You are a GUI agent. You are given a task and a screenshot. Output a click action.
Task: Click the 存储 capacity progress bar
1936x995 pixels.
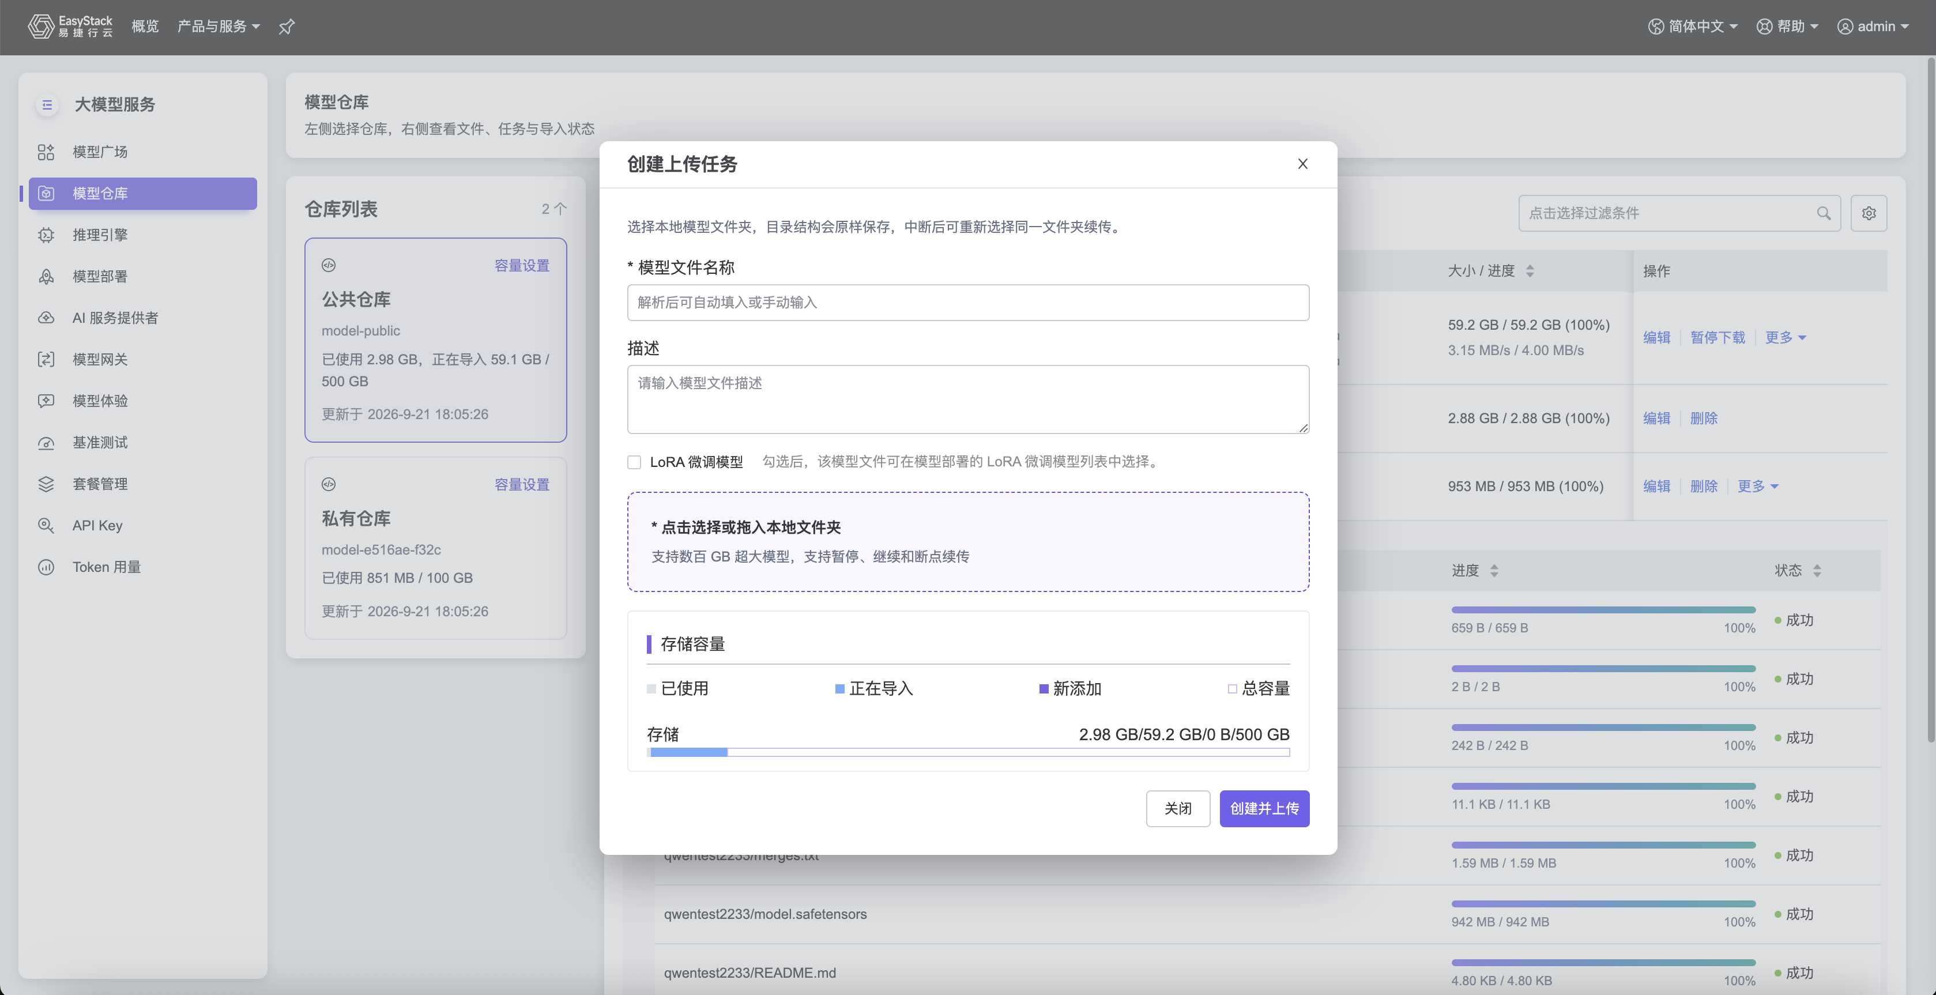[x=968, y=752]
